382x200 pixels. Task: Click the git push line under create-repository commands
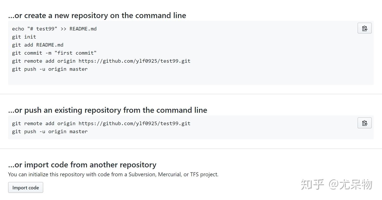point(50,69)
